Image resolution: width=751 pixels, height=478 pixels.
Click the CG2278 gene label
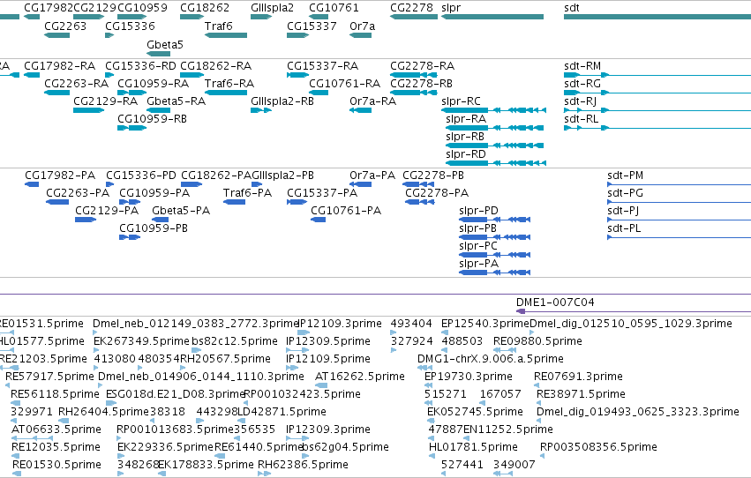(x=411, y=8)
